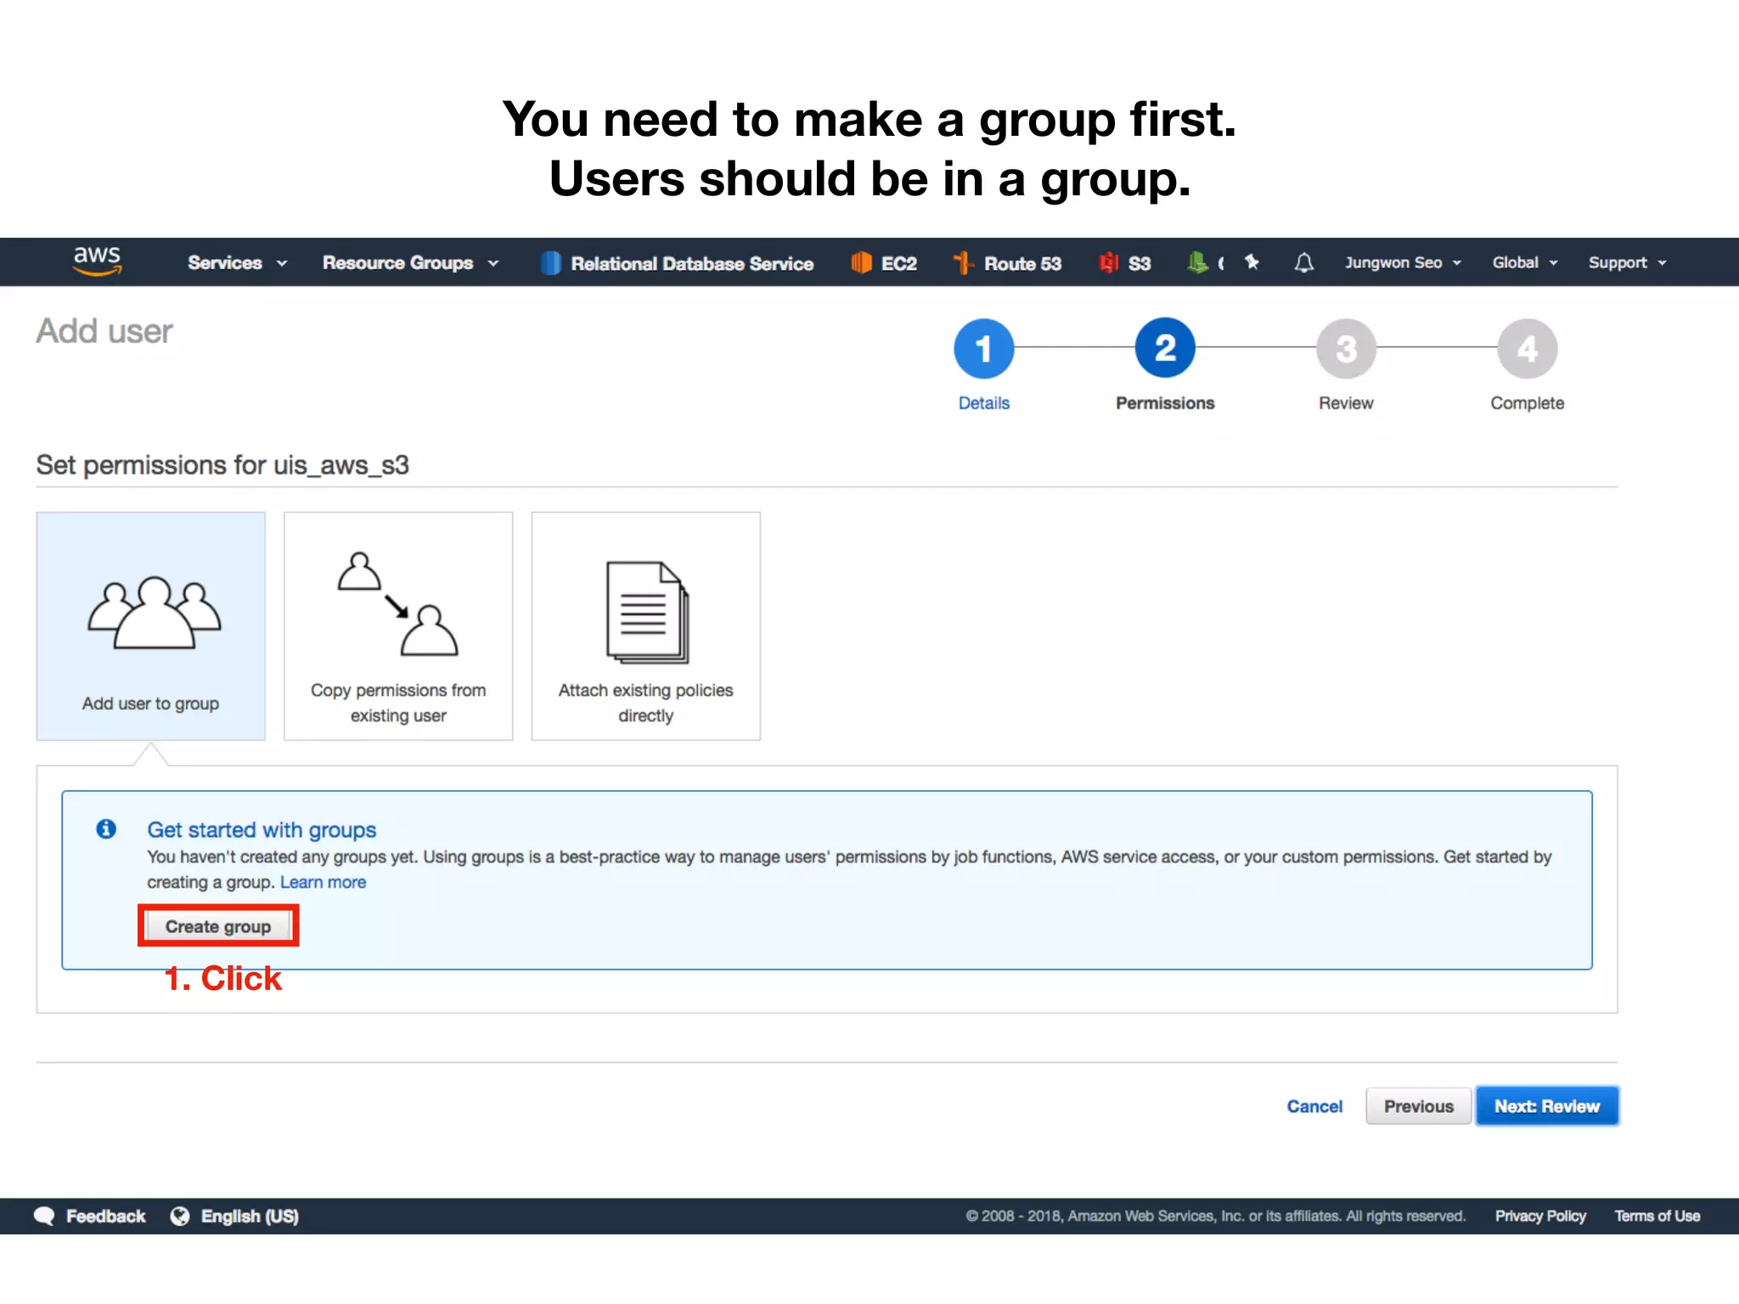Open the notifications bell
This screenshot has width=1739, height=1304.
(1303, 263)
